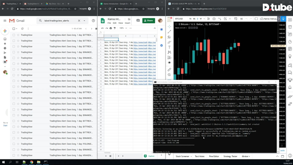Image resolution: width=293 pixels, height=165 pixels.
Task: Select the brush tool in TradingView
Action: point(169,42)
